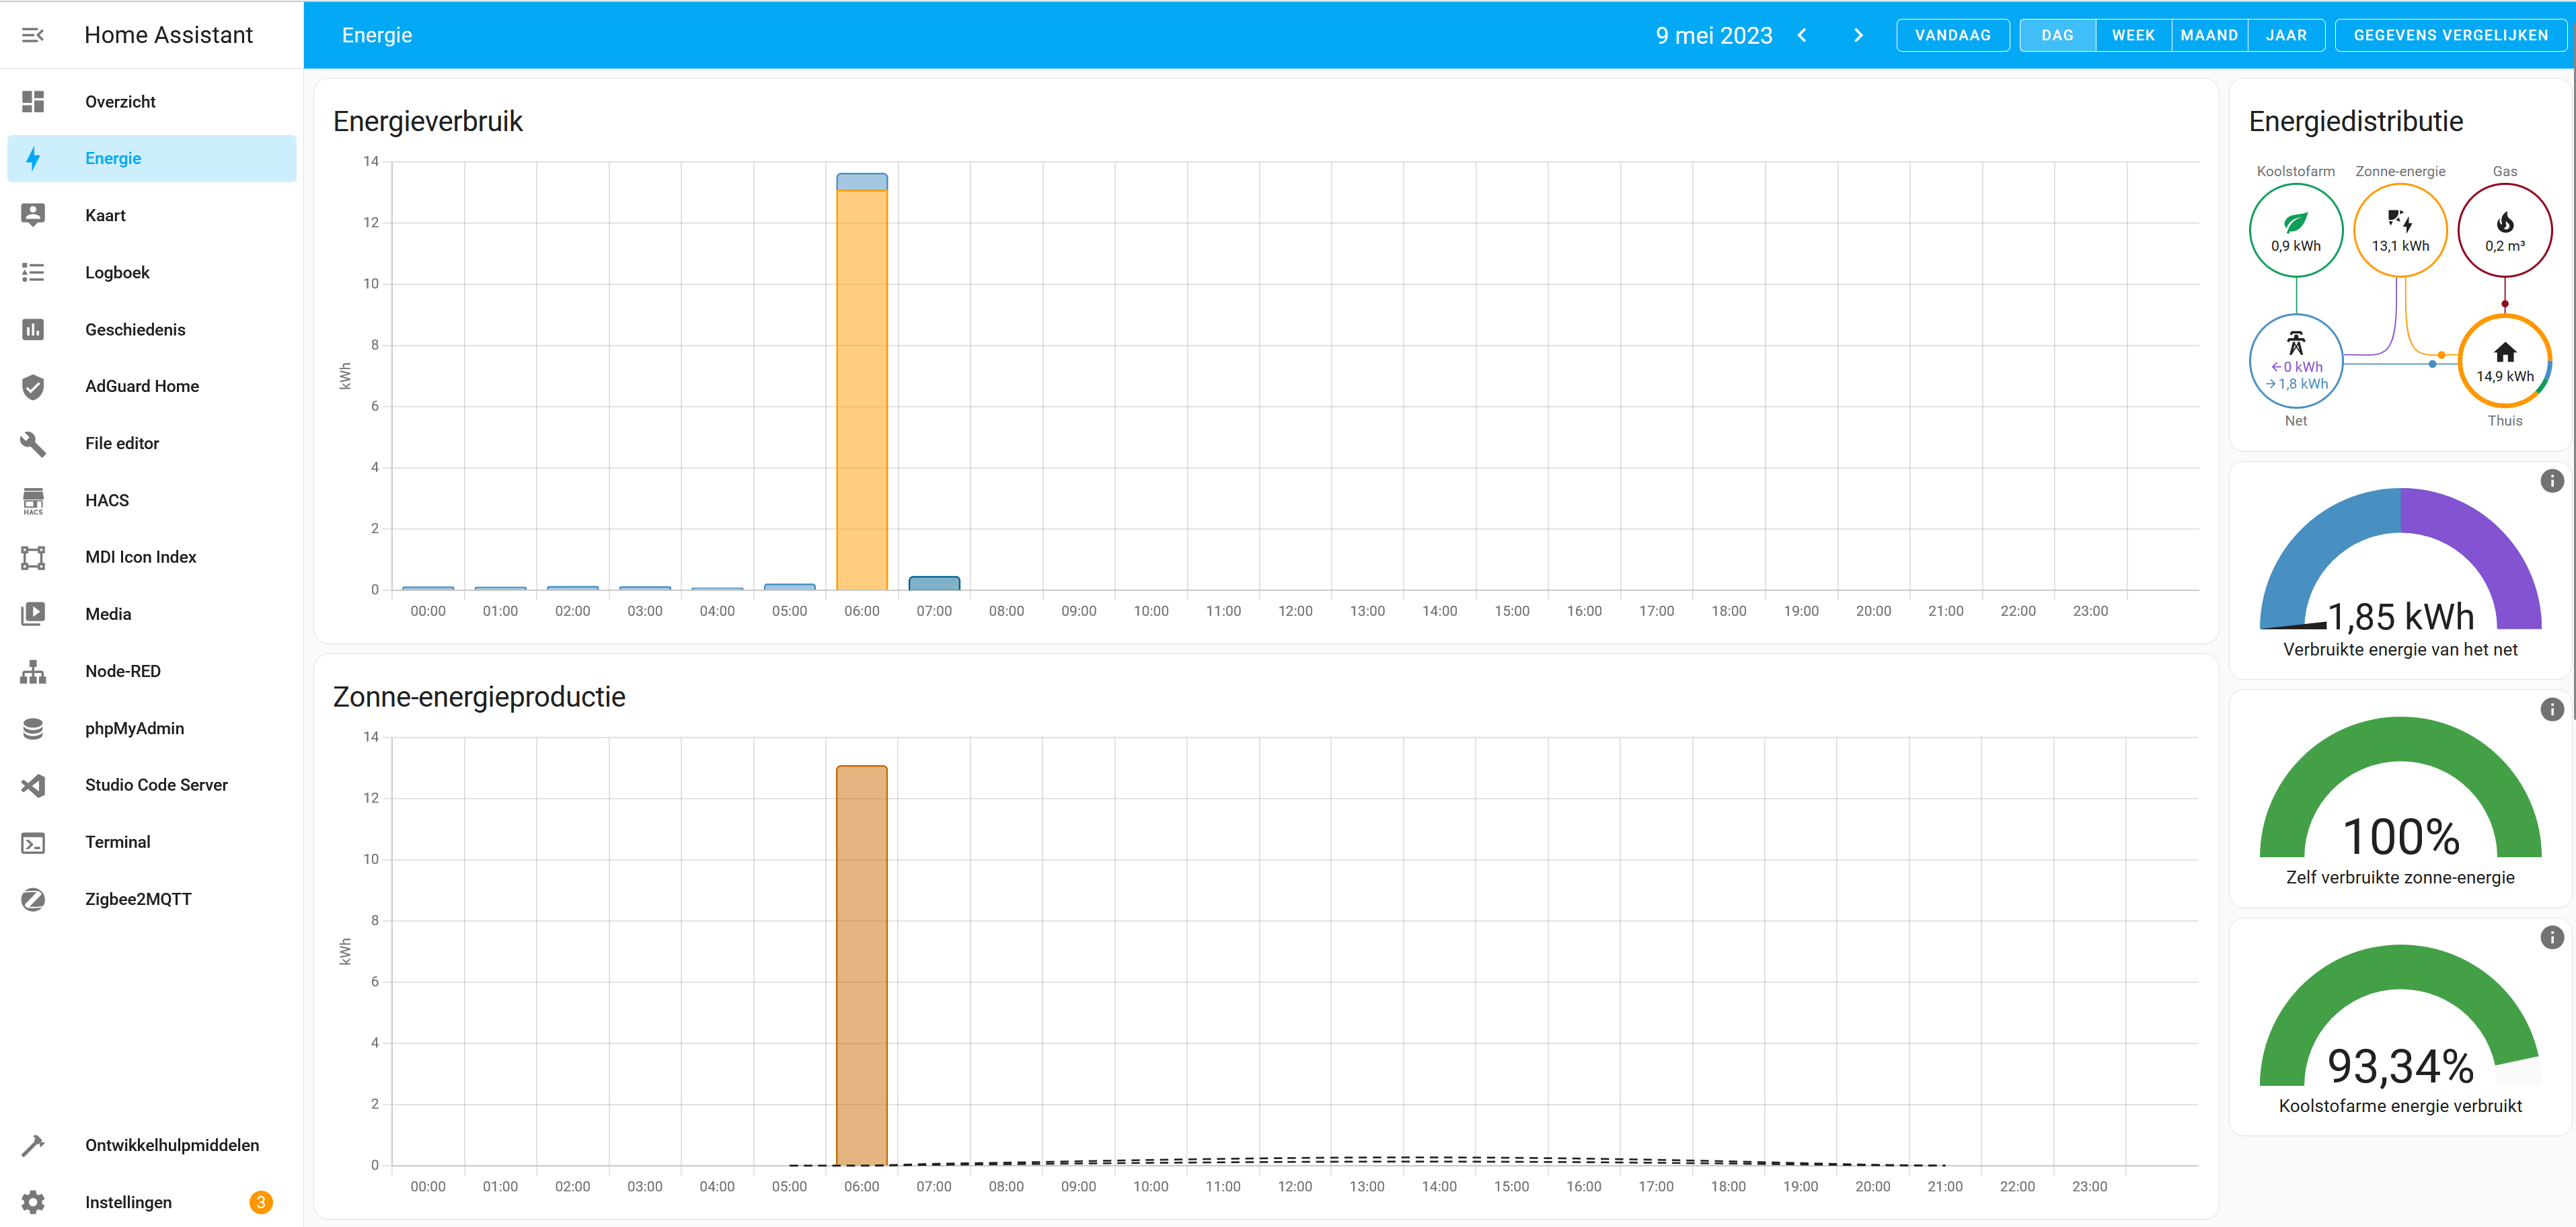Click the Net grid circle

pos(2296,361)
